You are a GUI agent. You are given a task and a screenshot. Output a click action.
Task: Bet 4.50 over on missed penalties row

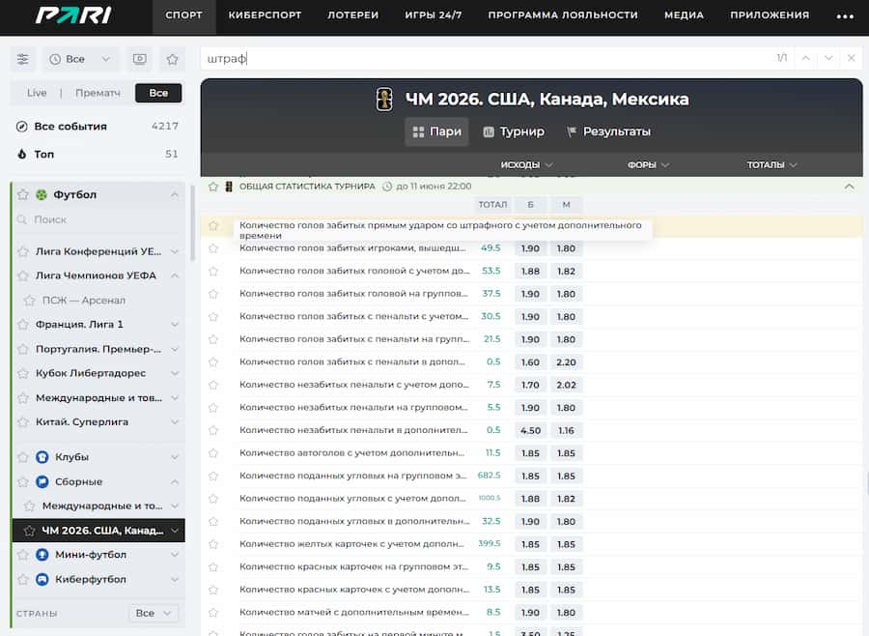(530, 430)
